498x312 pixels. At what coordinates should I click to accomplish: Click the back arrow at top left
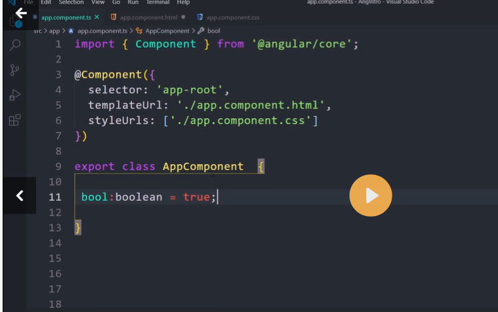point(20,13)
